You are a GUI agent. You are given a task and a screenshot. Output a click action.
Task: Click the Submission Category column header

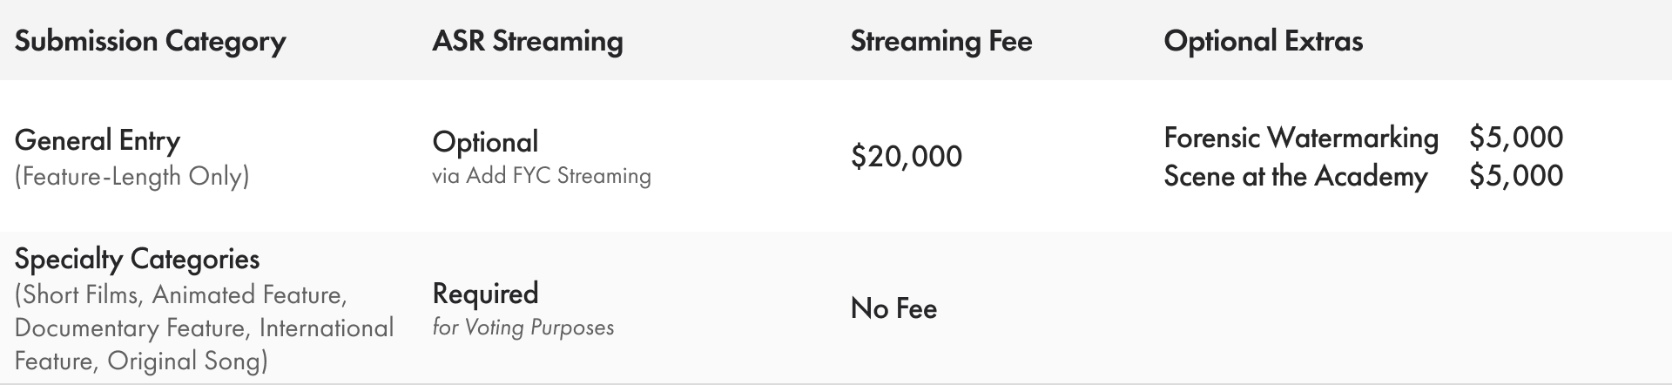coord(150,41)
